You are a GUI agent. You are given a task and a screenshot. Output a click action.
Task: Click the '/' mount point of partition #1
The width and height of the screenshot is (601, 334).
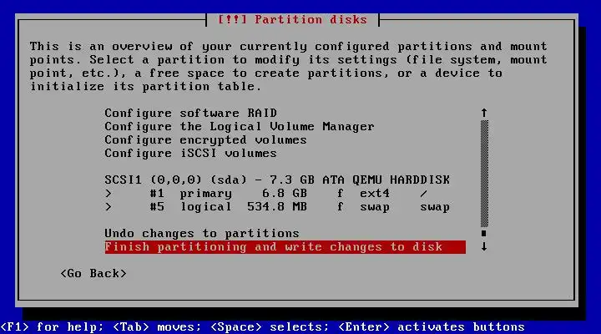pos(423,193)
